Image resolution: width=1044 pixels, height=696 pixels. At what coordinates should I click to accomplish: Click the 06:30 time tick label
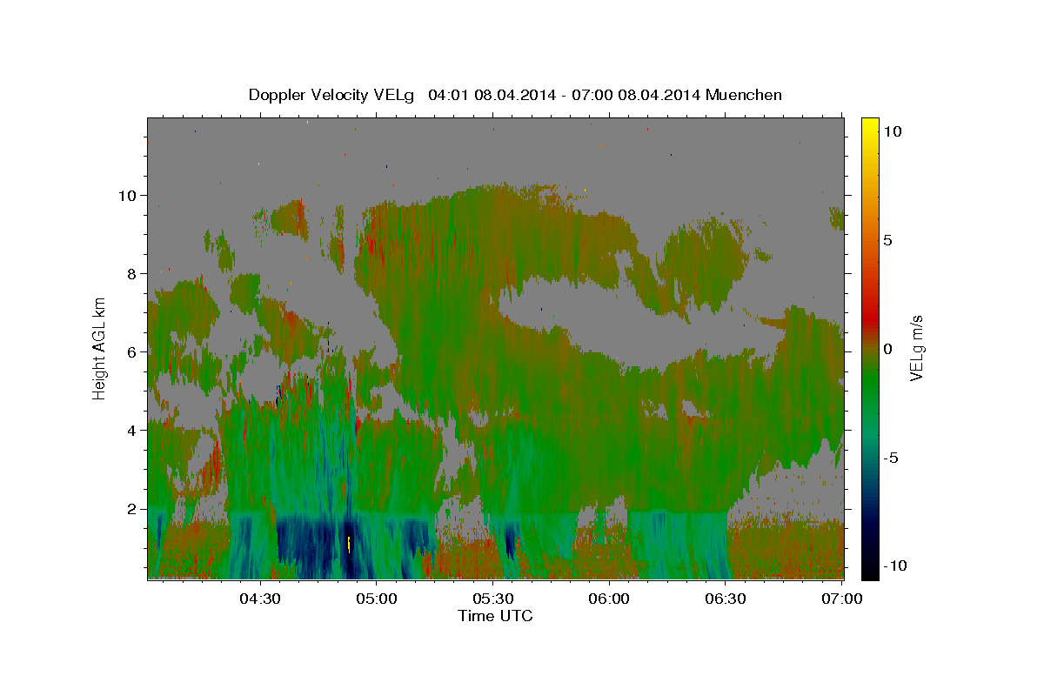726,599
